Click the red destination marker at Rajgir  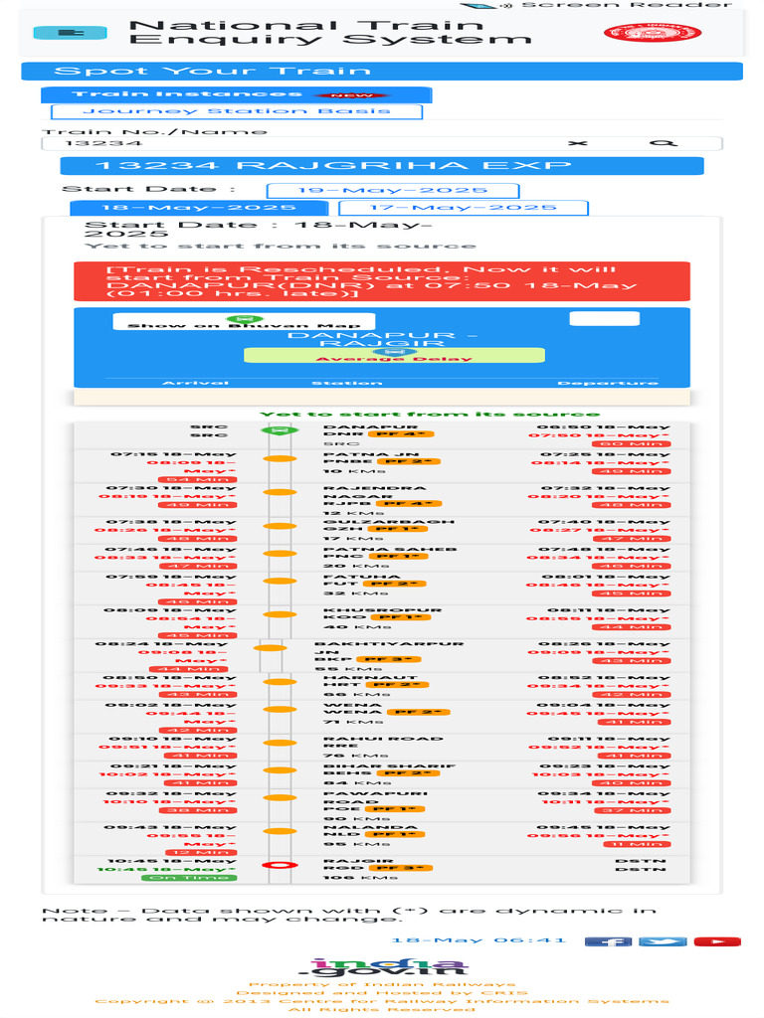280,865
